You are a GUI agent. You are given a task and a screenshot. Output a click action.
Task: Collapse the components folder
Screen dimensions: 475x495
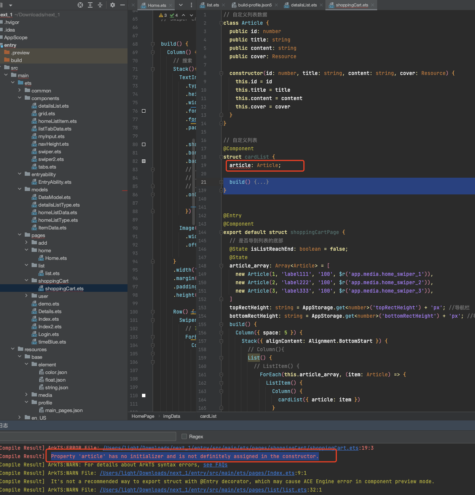click(x=19, y=98)
